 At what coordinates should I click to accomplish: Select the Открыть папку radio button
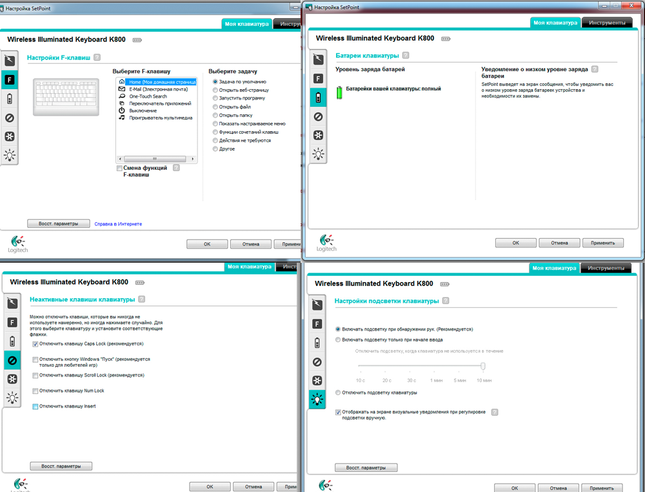click(215, 116)
